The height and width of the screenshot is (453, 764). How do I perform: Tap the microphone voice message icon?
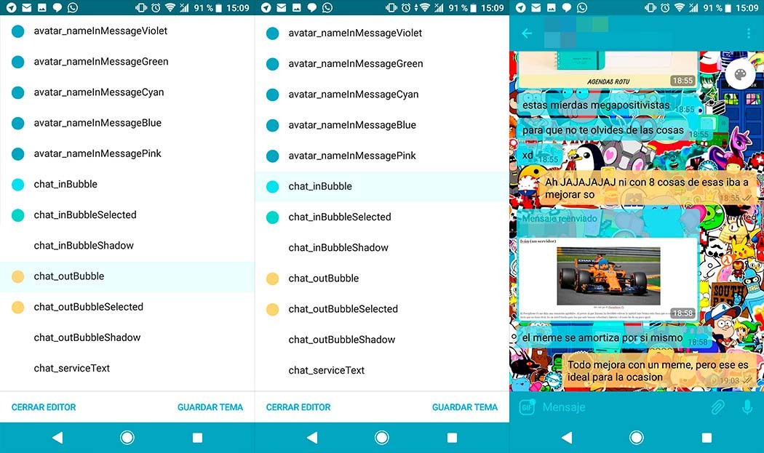[747, 406]
